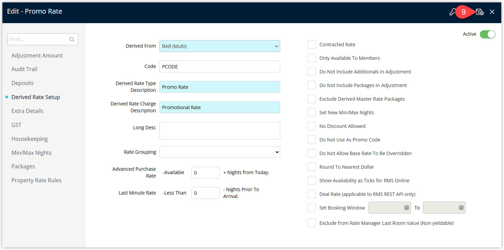The image size is (504, 250).
Task: Open calendar for booking window start date
Action: pyautogui.click(x=407, y=207)
